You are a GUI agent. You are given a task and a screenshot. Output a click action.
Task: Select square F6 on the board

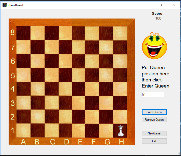click(92, 61)
